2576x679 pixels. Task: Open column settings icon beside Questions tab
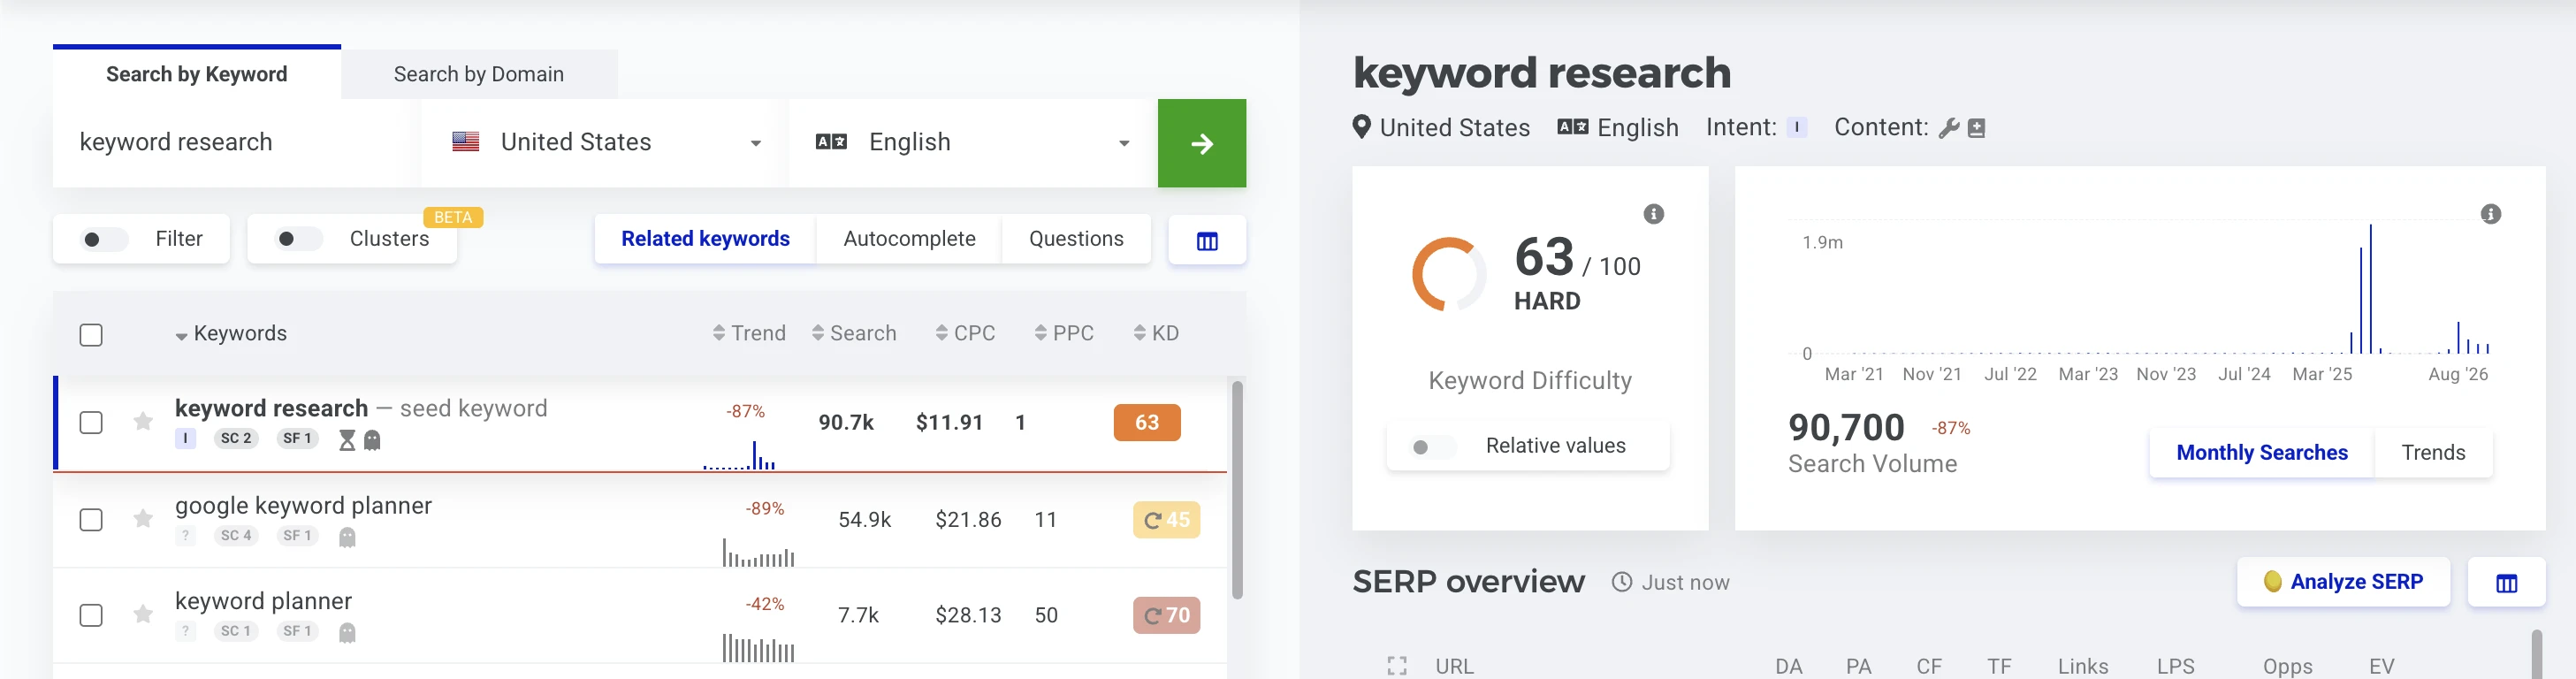pos(1207,240)
